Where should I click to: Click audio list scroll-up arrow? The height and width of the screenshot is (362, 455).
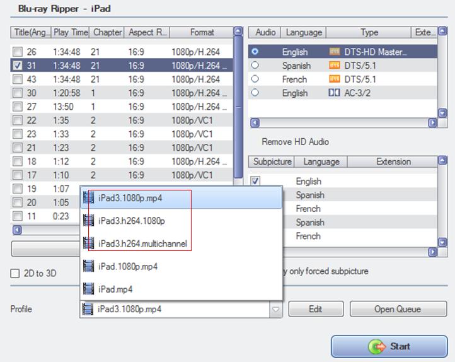click(442, 31)
